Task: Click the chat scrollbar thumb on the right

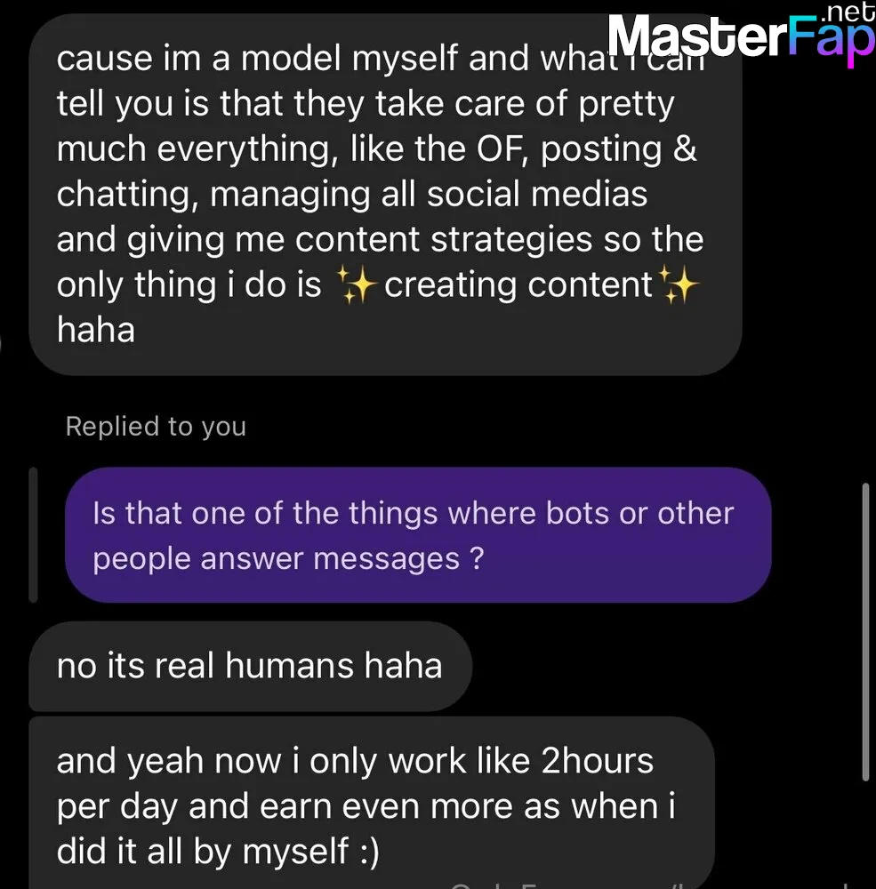Action: point(866,632)
